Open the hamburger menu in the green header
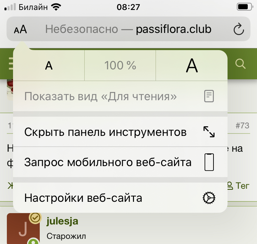 point(10,63)
